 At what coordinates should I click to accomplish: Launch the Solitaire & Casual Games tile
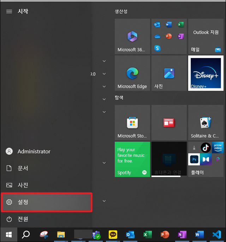tap(206, 123)
